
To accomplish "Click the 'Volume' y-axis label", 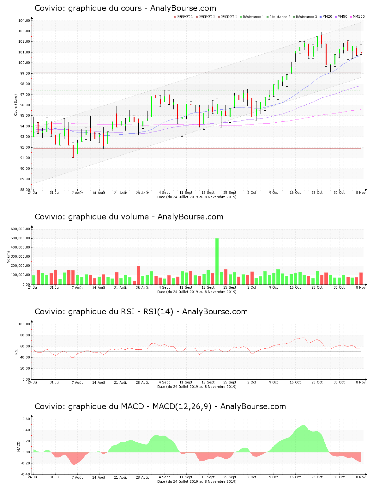I will click(x=9, y=256).
